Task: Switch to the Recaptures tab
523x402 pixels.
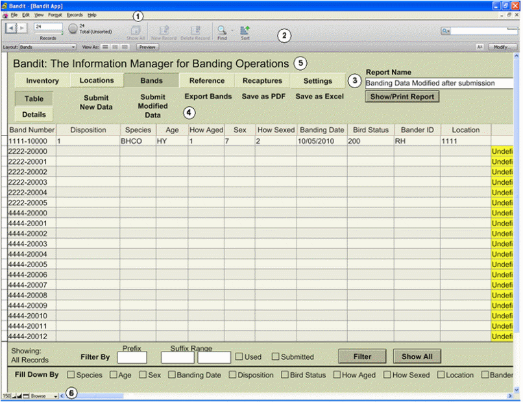Action: click(x=262, y=81)
